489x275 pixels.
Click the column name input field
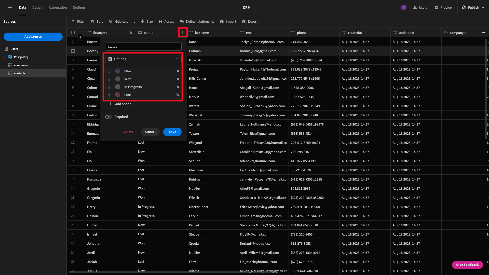[143, 47]
